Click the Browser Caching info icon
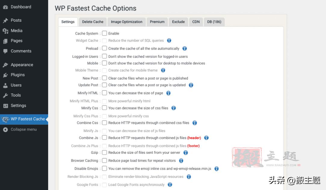Screen dimensions: 326x190 point(181,161)
